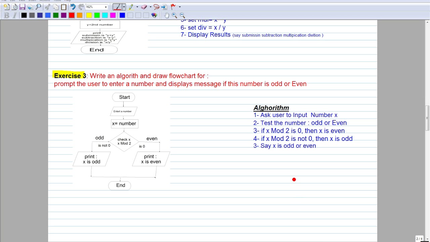The image size is (430, 242).
Task: Pick the yellow highlighter swatch
Action: tap(89, 15)
